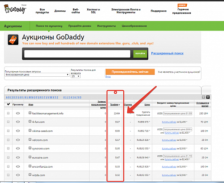Click Вход link under join button
This screenshot has height=183, width=224.
pyautogui.click(x=108, y=77)
